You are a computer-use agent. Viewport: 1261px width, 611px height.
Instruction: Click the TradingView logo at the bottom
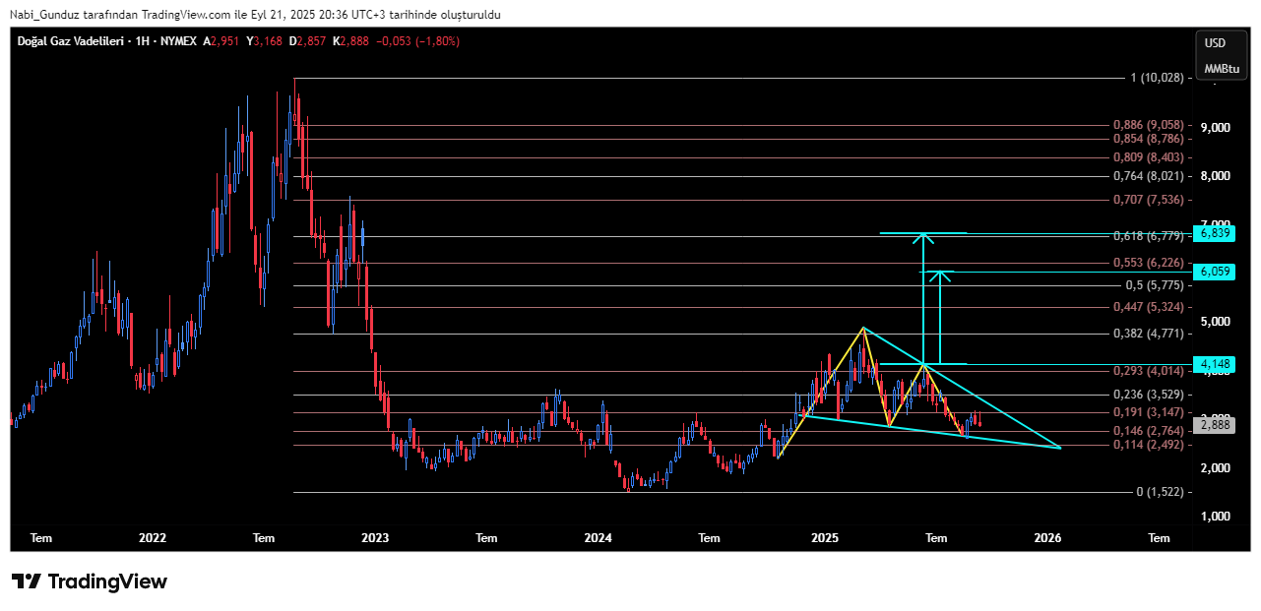[x=90, y=581]
